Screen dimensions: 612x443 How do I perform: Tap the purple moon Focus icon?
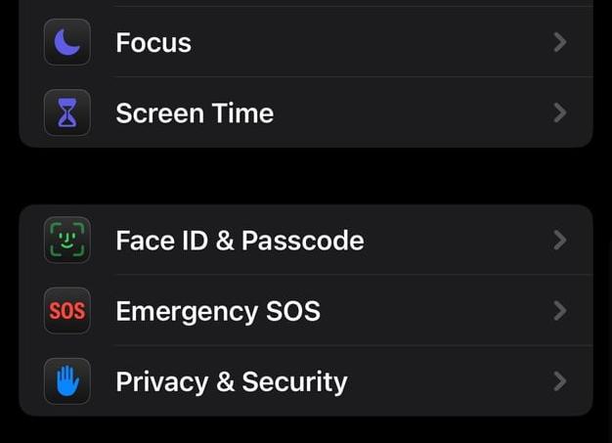67,43
